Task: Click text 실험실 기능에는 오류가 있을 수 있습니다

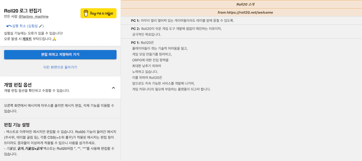Action: 33,33
